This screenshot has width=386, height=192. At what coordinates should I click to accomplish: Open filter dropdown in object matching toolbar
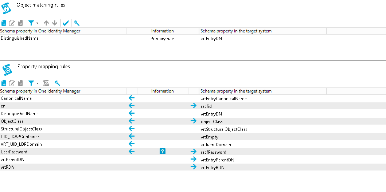pos(33,23)
